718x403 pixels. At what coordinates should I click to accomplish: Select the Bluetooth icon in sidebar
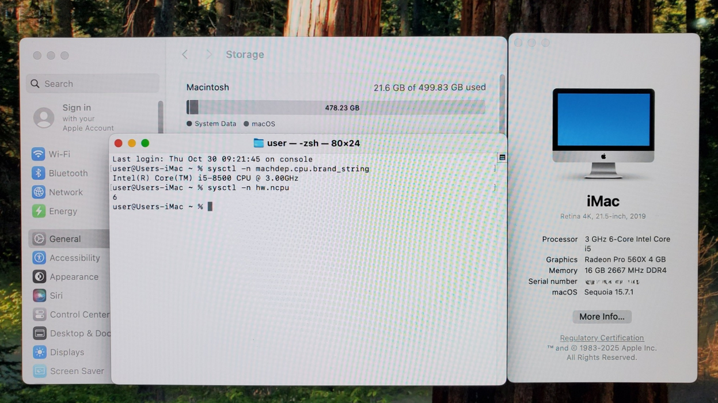pyautogui.click(x=38, y=173)
